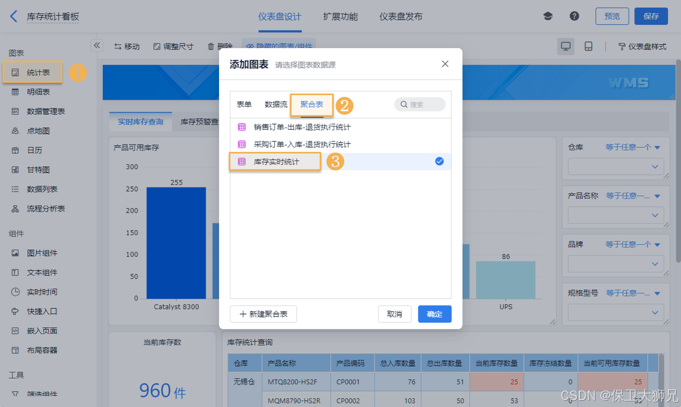This screenshot has width=681, height=407.
Task: Add a 统计表 chart from sidebar
Action: coord(32,73)
